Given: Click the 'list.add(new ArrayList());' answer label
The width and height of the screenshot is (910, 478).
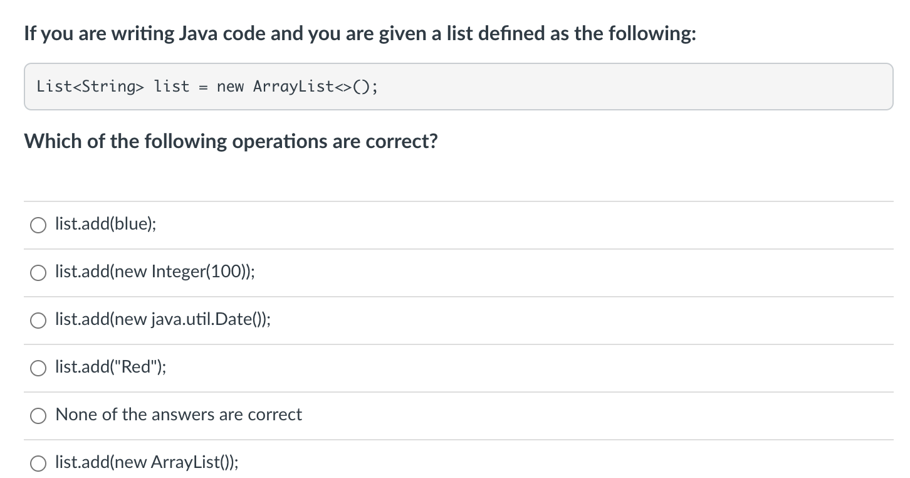Looking at the screenshot, I should 147,462.
